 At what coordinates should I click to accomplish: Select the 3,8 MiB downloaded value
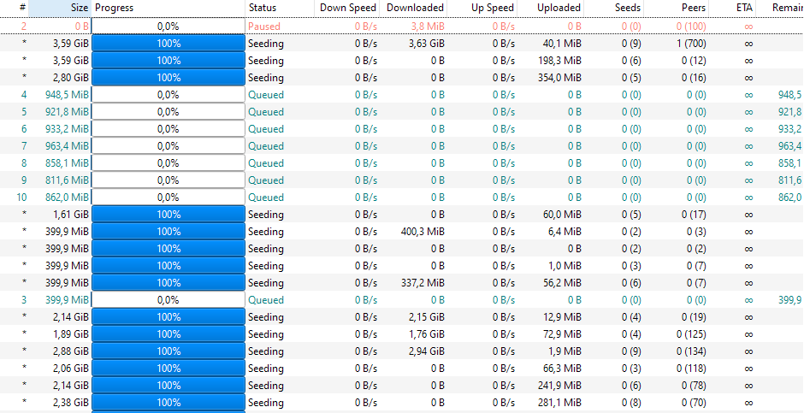click(x=428, y=27)
